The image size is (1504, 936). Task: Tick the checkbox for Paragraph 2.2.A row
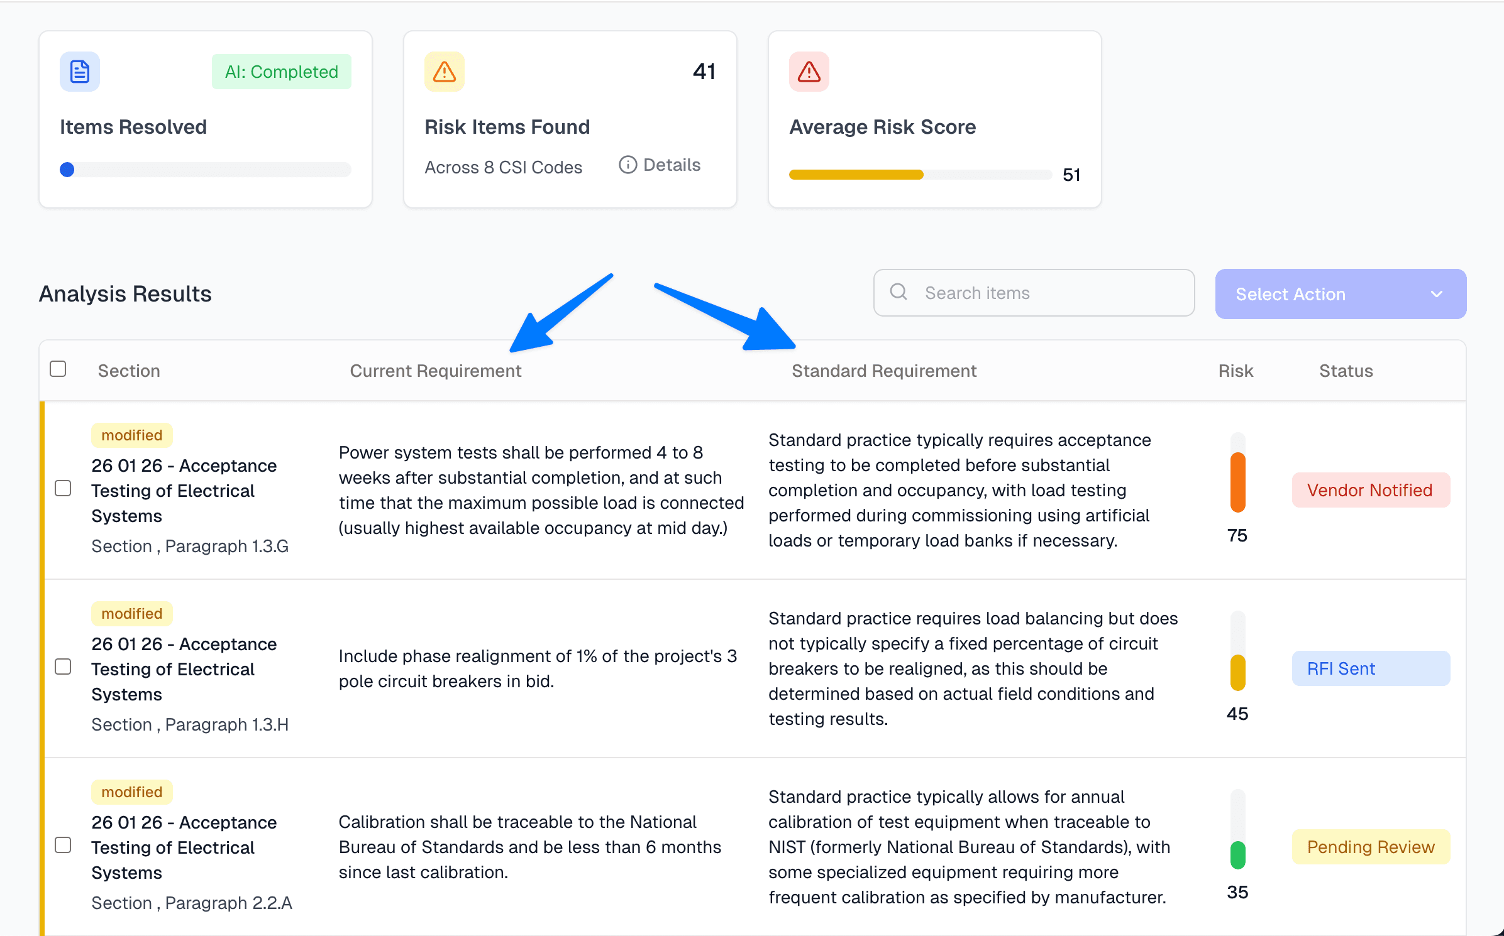pos(63,845)
